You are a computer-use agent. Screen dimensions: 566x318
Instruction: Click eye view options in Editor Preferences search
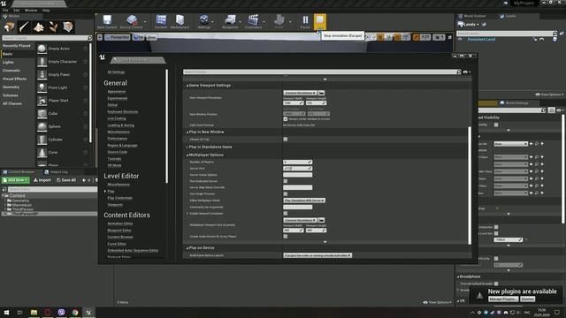[x=466, y=72]
